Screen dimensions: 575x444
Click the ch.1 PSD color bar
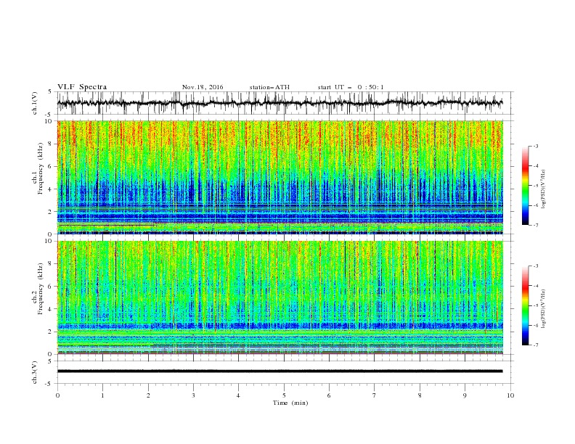(x=525, y=186)
